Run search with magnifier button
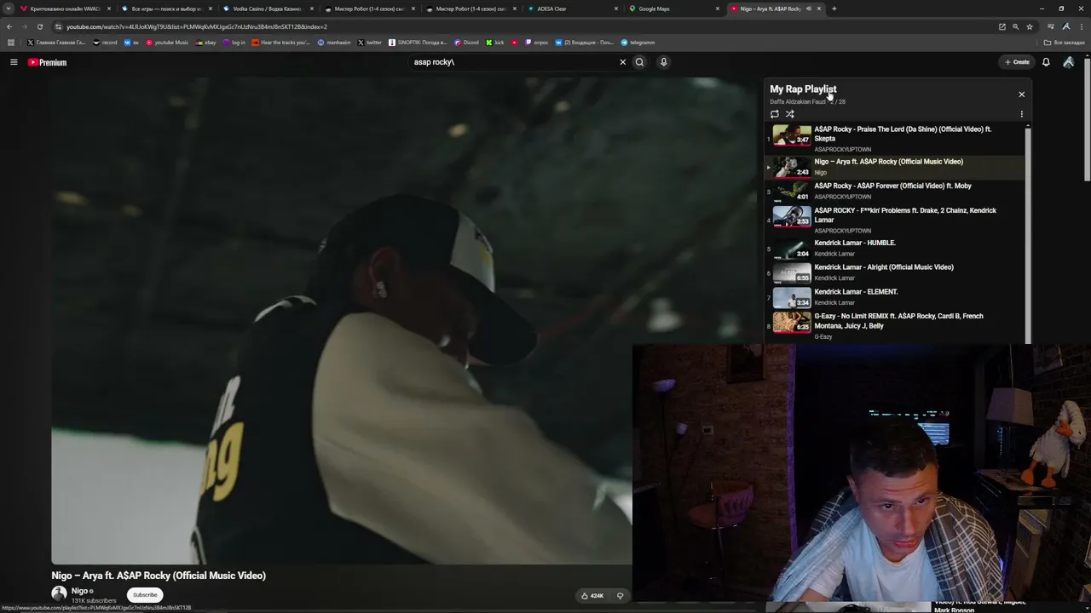The width and height of the screenshot is (1091, 613). click(x=639, y=62)
